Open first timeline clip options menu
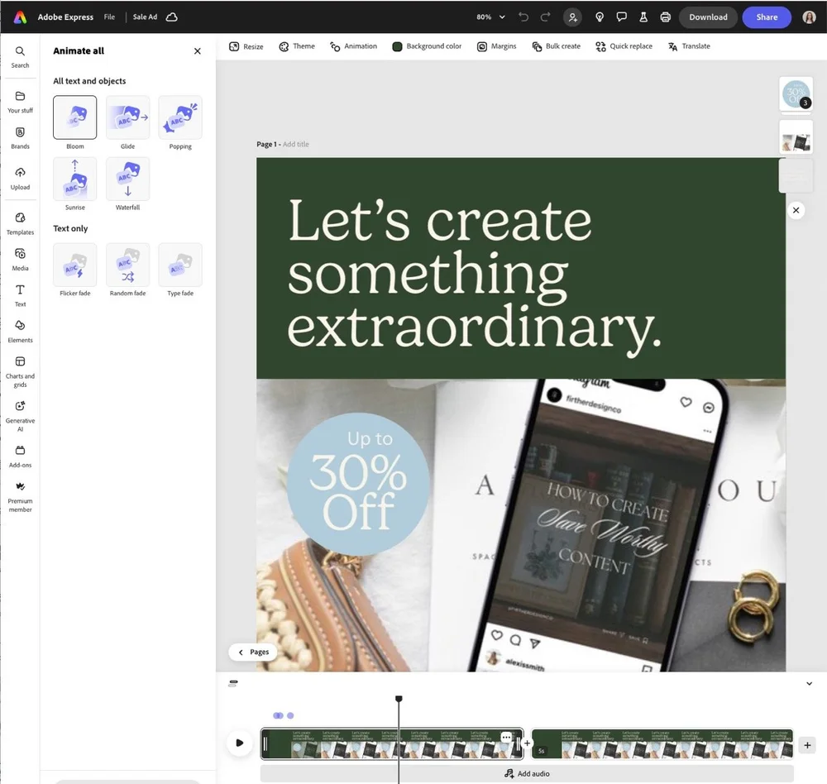 point(506,737)
